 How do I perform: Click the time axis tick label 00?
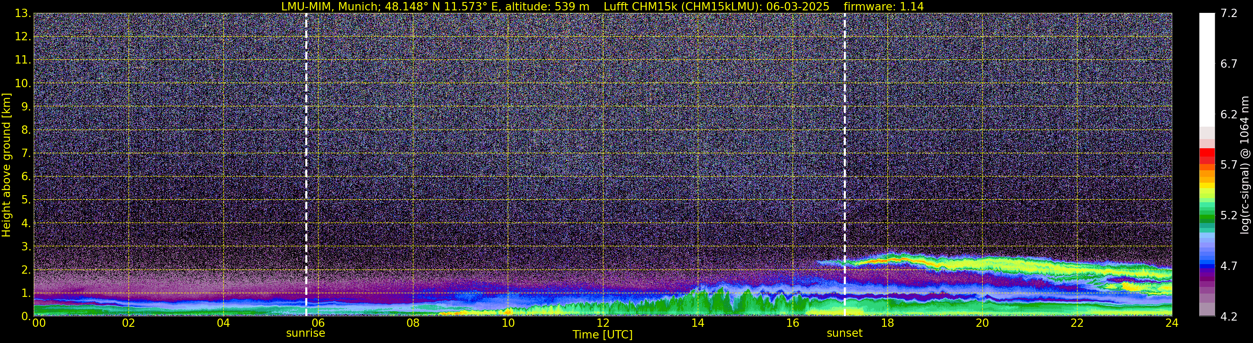[39, 323]
